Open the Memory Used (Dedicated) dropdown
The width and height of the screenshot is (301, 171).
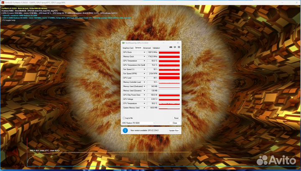coord(144,86)
